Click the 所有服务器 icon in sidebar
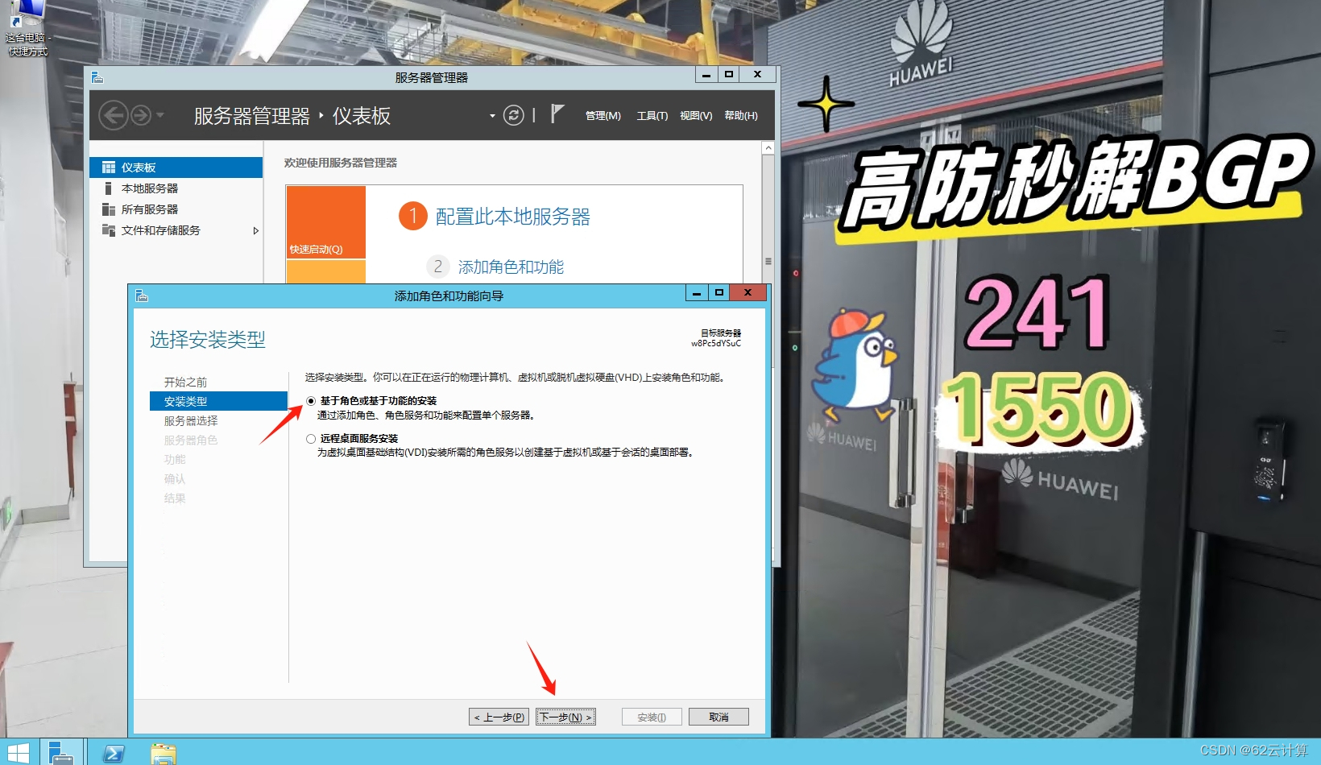 pos(109,209)
